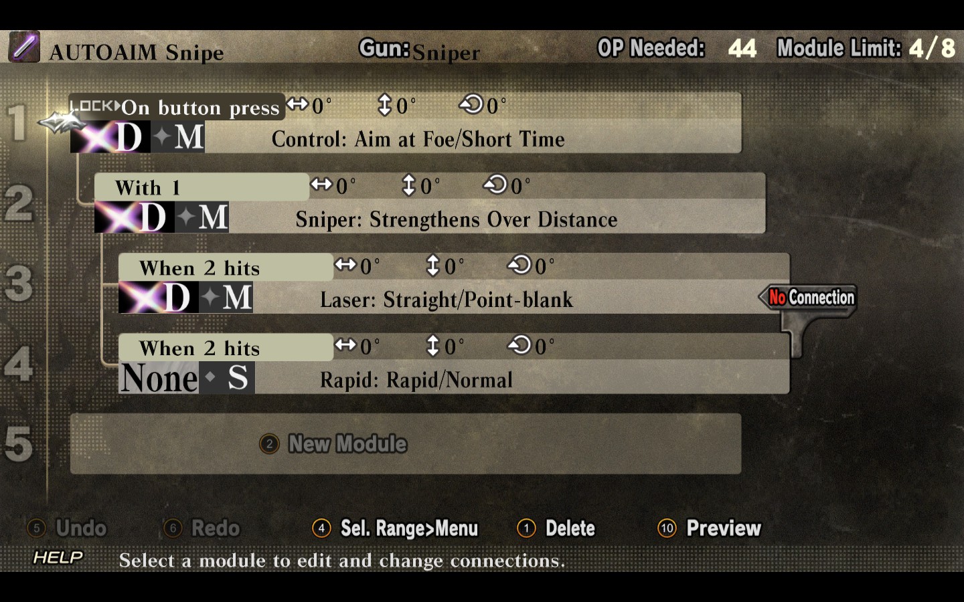Click the None element icon in module 4
Screen dimensions: 964x602
pyautogui.click(x=159, y=378)
